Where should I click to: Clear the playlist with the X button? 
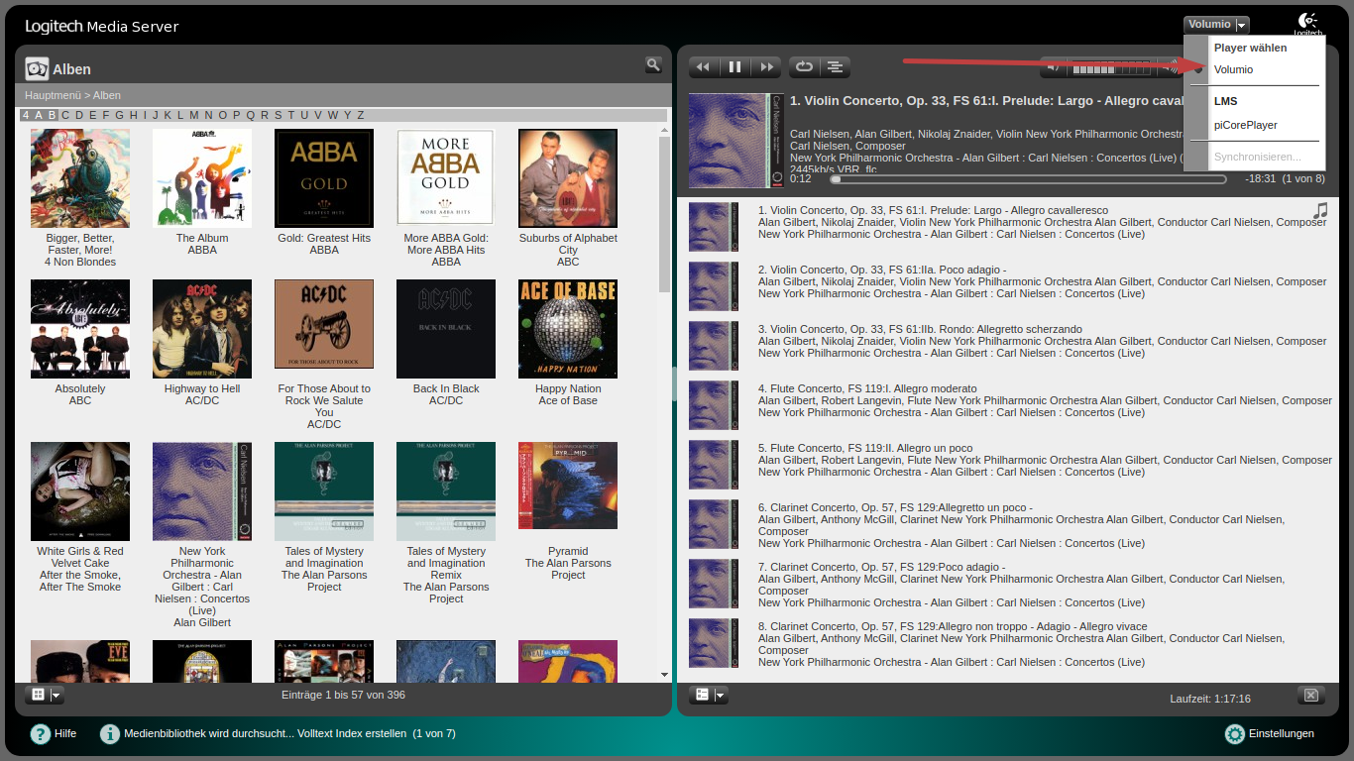(x=1311, y=695)
